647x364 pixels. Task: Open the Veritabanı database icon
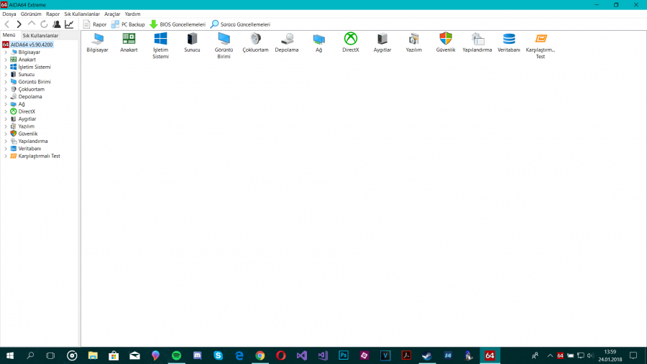pyautogui.click(x=509, y=39)
